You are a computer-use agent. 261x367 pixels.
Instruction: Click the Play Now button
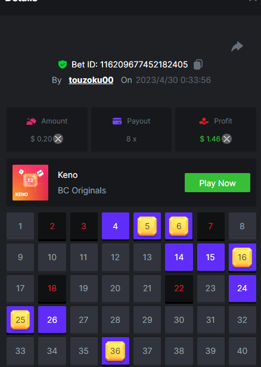click(x=218, y=183)
